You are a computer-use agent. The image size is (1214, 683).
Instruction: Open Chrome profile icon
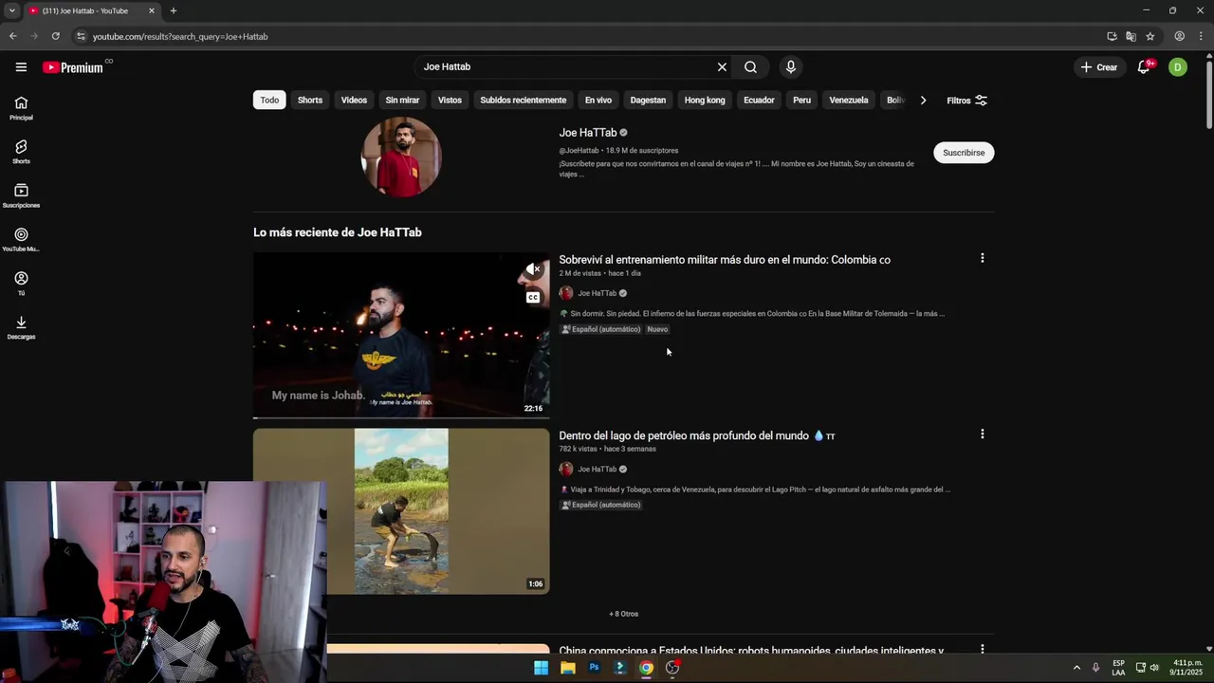coord(1179,36)
